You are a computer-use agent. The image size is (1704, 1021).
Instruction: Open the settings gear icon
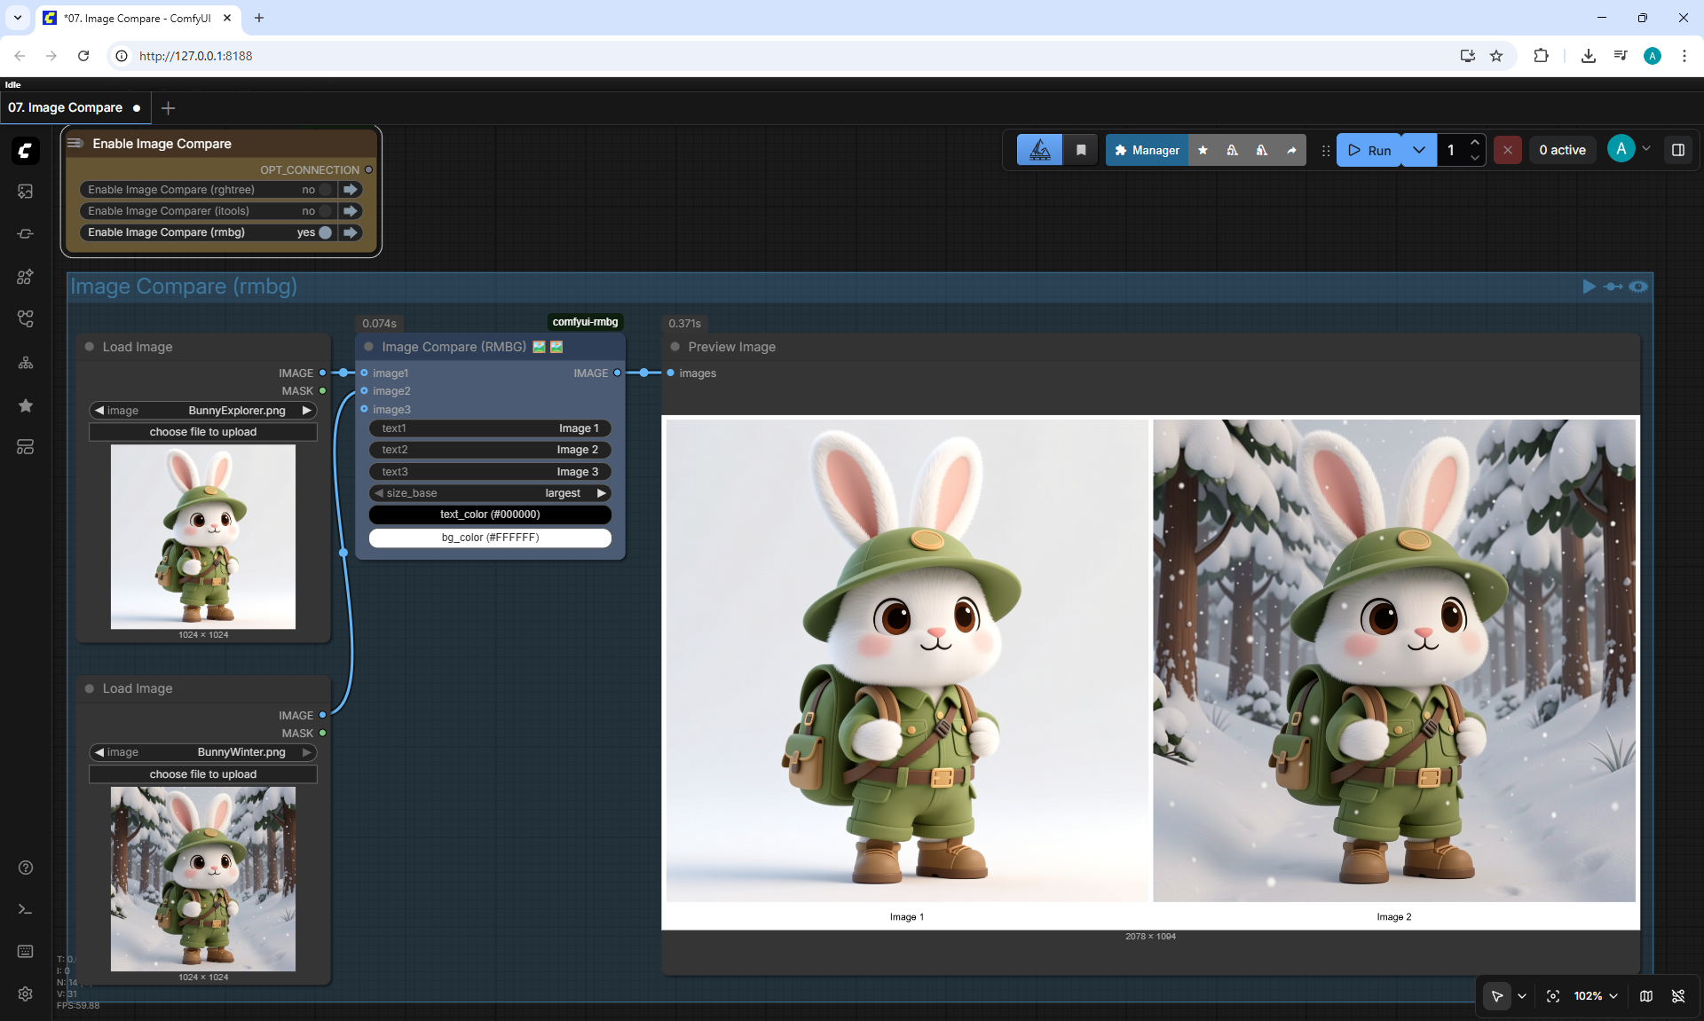point(26,994)
